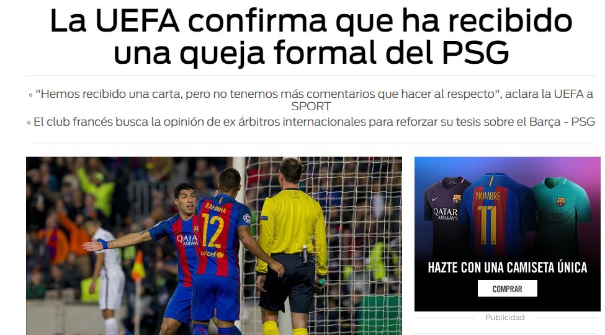Click the unicef logo on Rafinha's shirt
Viewport: 605px width, 335px height.
point(212,254)
